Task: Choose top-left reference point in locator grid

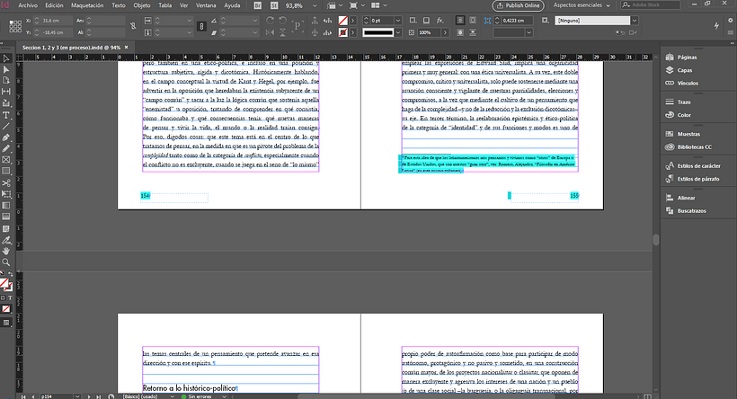Action: 11,22
